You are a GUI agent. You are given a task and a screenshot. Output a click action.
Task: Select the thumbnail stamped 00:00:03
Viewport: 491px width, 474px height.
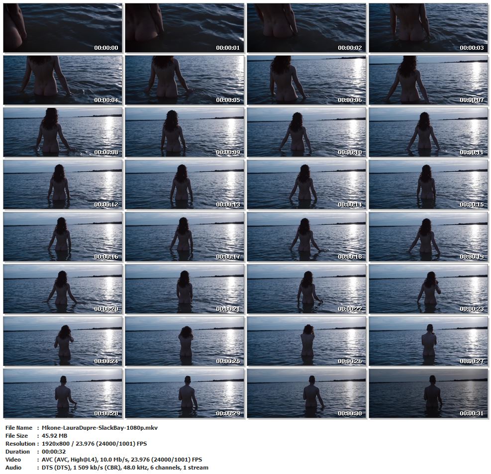(428, 28)
